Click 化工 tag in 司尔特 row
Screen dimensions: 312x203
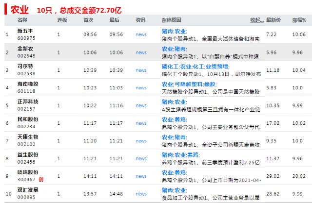point(198,67)
